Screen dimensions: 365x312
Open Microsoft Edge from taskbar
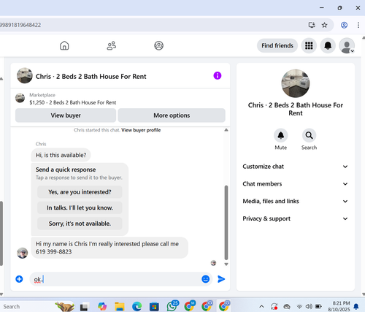tap(137, 307)
